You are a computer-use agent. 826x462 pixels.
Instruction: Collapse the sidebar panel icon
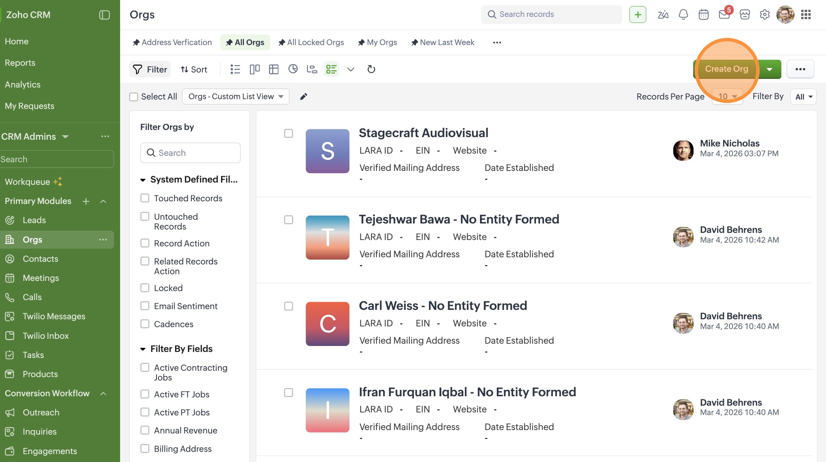(x=104, y=15)
